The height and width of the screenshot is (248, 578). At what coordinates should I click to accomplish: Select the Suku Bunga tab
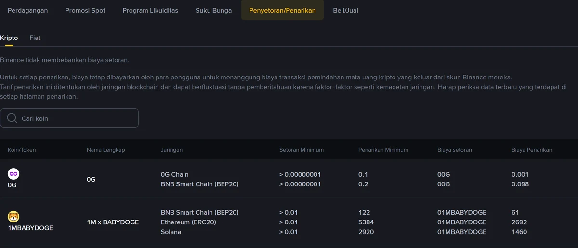(x=213, y=10)
